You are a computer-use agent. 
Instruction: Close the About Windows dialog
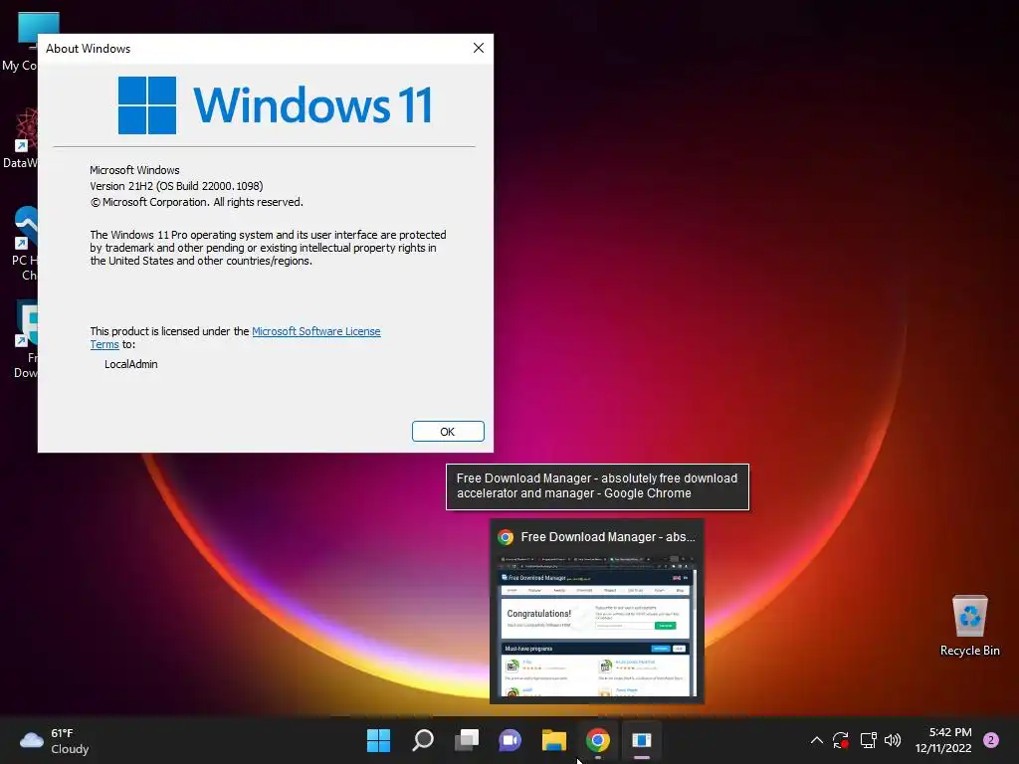479,48
